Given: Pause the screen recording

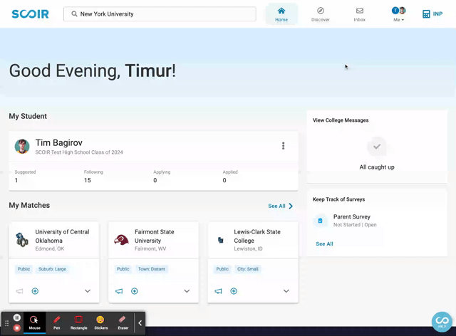Looking at the screenshot, I should (17, 317).
